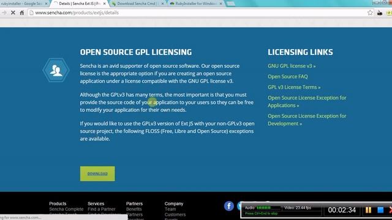Open the GNU GPL license v3 link
The width and height of the screenshot is (392, 220).
coord(292,66)
